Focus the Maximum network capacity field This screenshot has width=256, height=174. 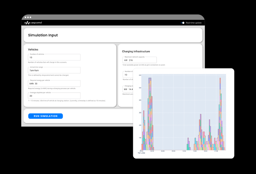click(x=140, y=60)
